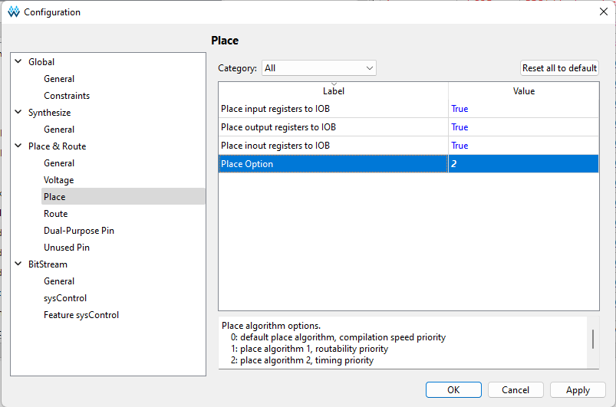Image resolution: width=616 pixels, height=407 pixels.
Task: Open the Unused Pin settings
Action: point(67,248)
